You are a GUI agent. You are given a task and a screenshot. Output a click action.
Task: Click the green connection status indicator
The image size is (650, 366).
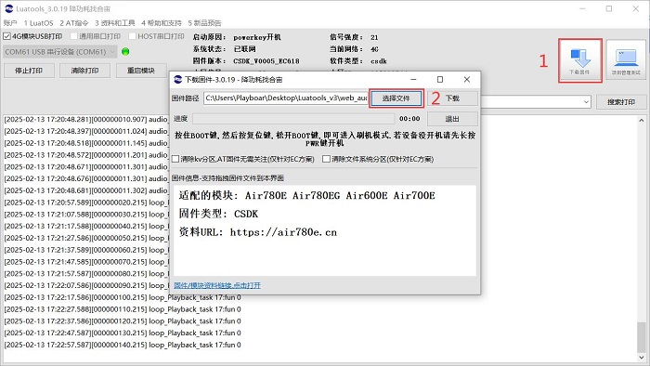tap(125, 52)
